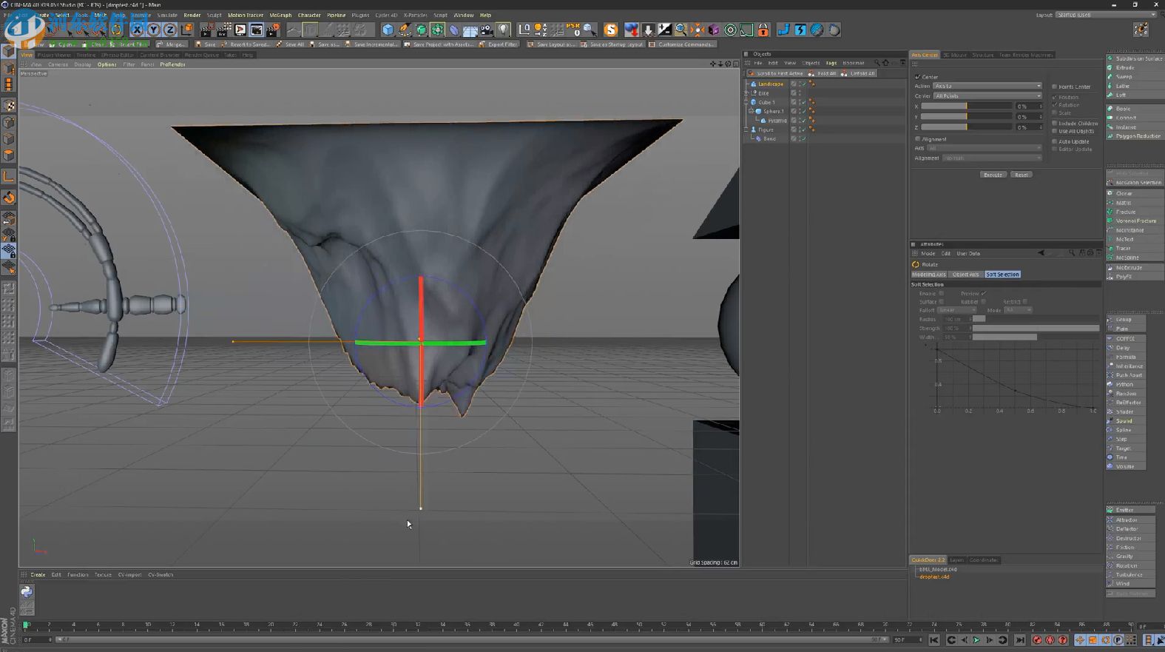
Task: Adjust the X axis slider in Axis Center
Action: pos(966,107)
